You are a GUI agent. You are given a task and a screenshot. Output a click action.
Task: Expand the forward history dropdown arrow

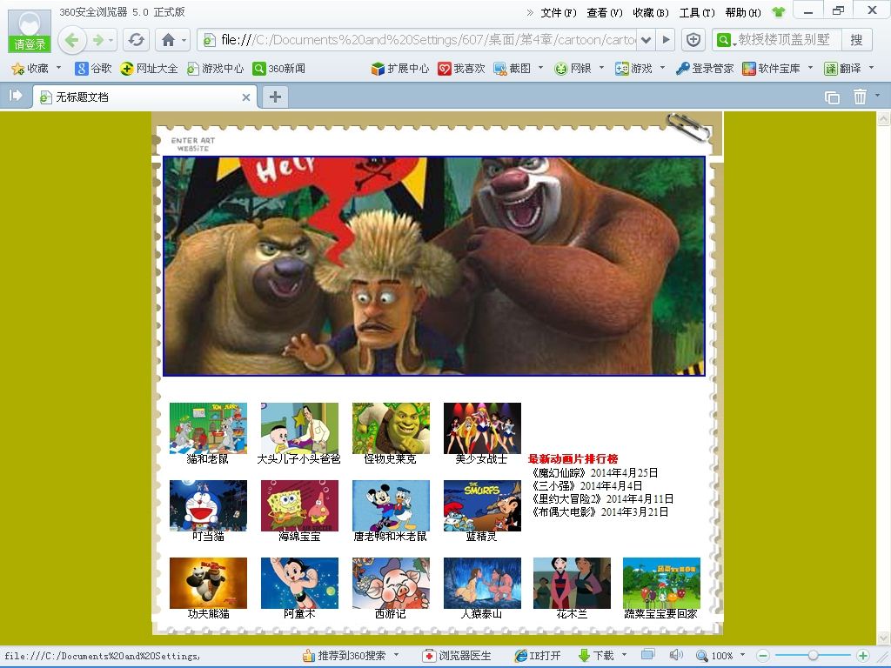(x=111, y=40)
